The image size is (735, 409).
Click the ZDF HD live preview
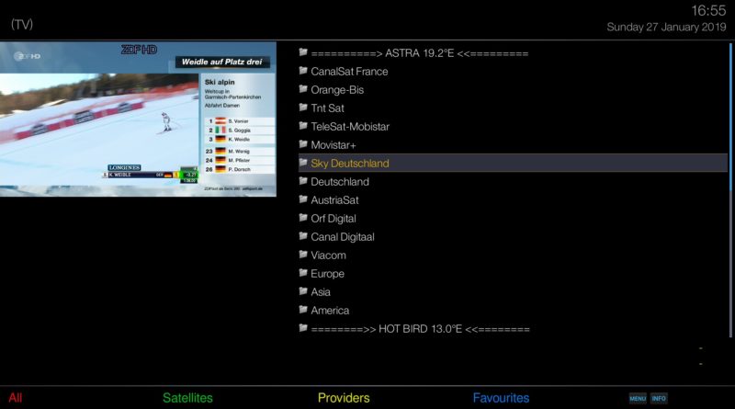tap(138, 119)
